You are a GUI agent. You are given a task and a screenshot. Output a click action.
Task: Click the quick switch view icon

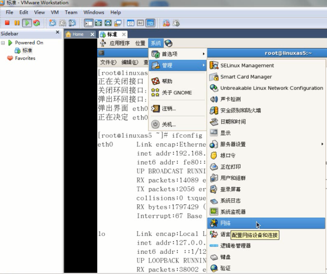(x=98, y=23)
